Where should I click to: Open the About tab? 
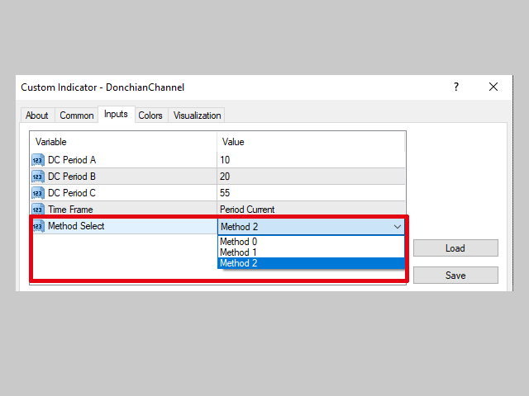click(x=37, y=115)
